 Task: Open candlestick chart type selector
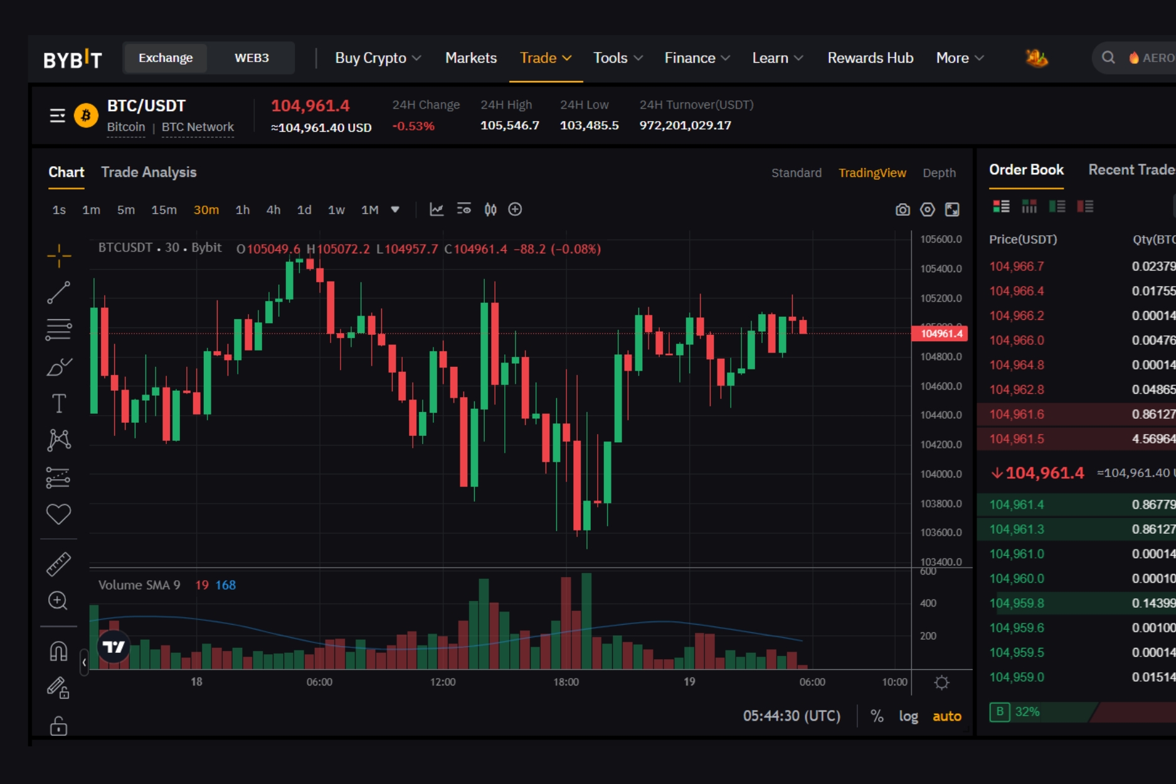click(490, 209)
